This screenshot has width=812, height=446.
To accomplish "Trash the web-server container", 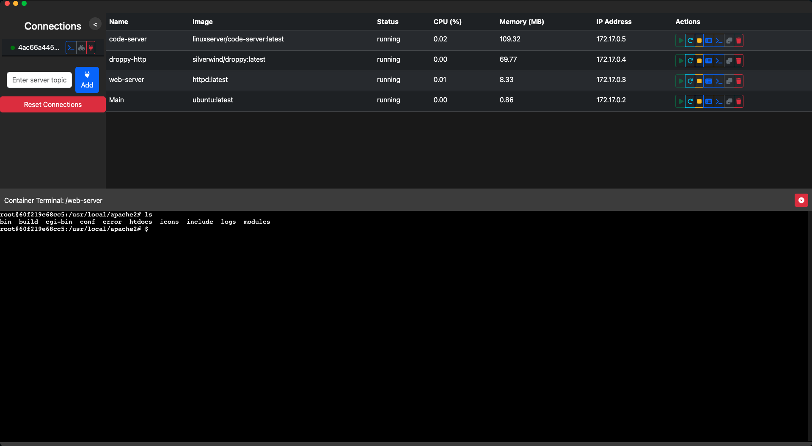I will click(x=739, y=81).
